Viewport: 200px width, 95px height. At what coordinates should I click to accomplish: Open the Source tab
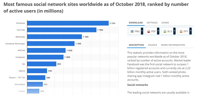point(152,45)
